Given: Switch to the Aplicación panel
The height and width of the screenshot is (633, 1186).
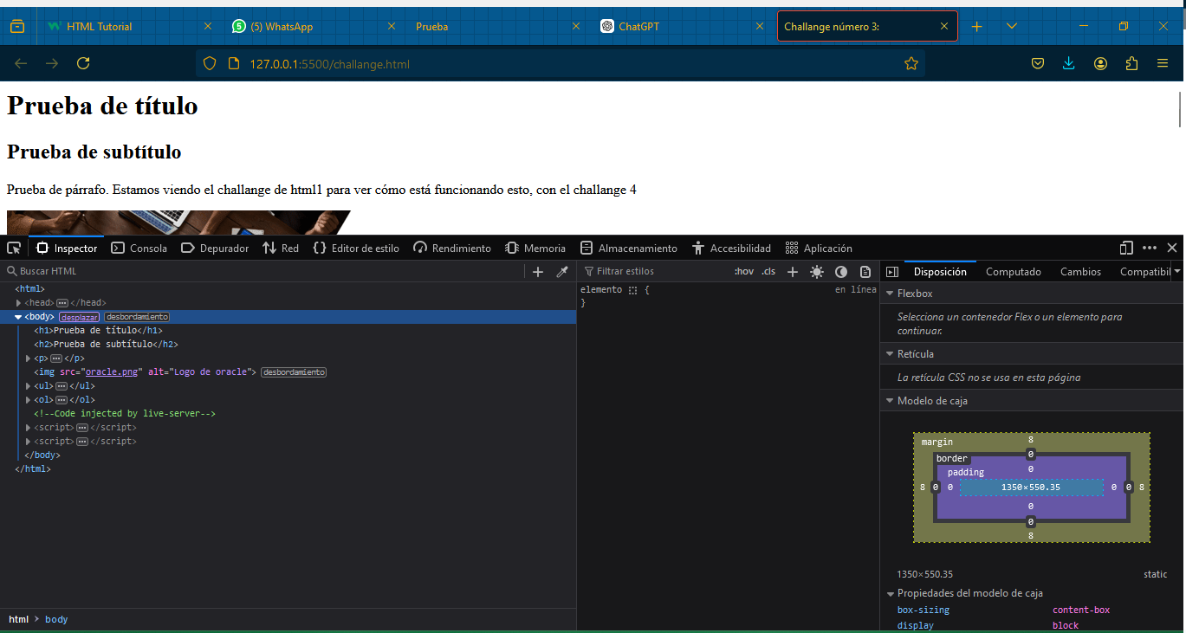Looking at the screenshot, I should 819,248.
